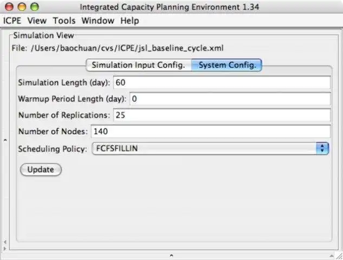Screen dimensions: 343x260
Task: Open the Scheduling Policy dropdown
Action: tap(204, 148)
